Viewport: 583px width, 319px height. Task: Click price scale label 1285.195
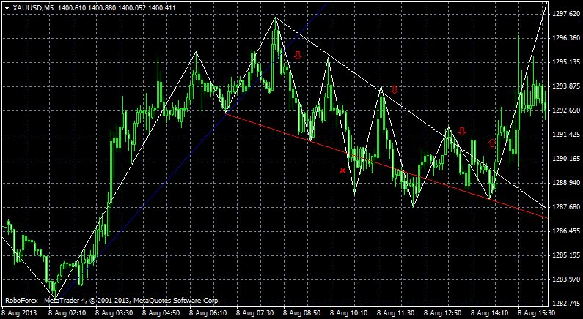tap(567, 255)
